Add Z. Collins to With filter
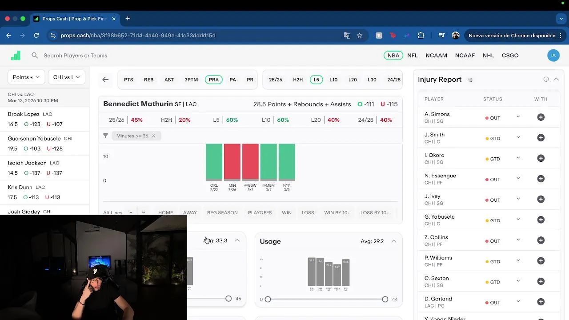Screen dimensions: 569x320 point(541,240)
